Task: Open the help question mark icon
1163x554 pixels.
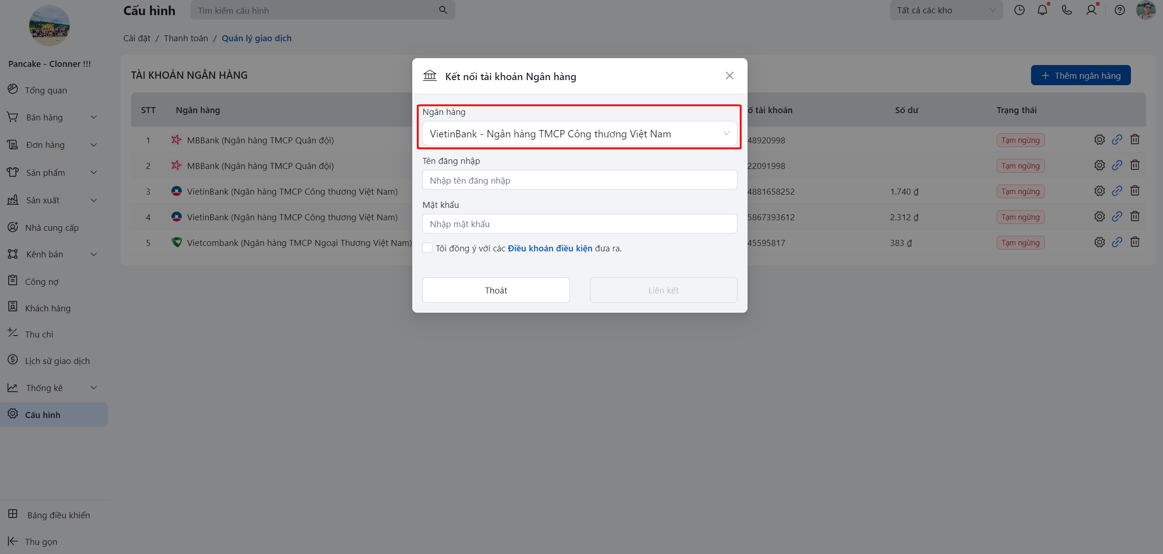Action: pos(1119,10)
